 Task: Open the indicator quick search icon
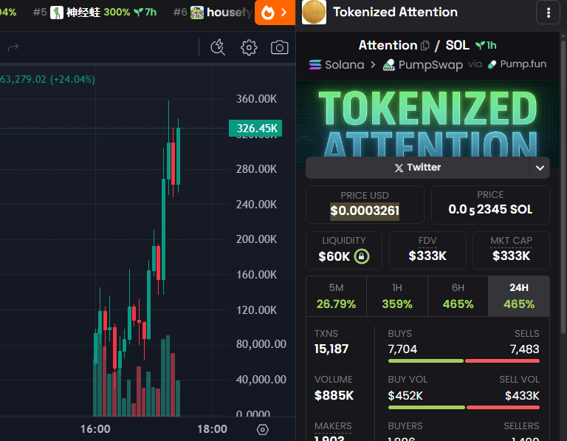[218, 47]
